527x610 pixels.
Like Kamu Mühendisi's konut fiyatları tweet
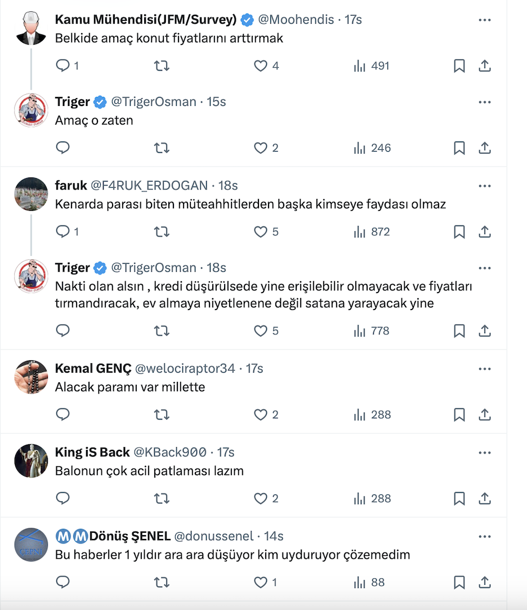click(261, 66)
